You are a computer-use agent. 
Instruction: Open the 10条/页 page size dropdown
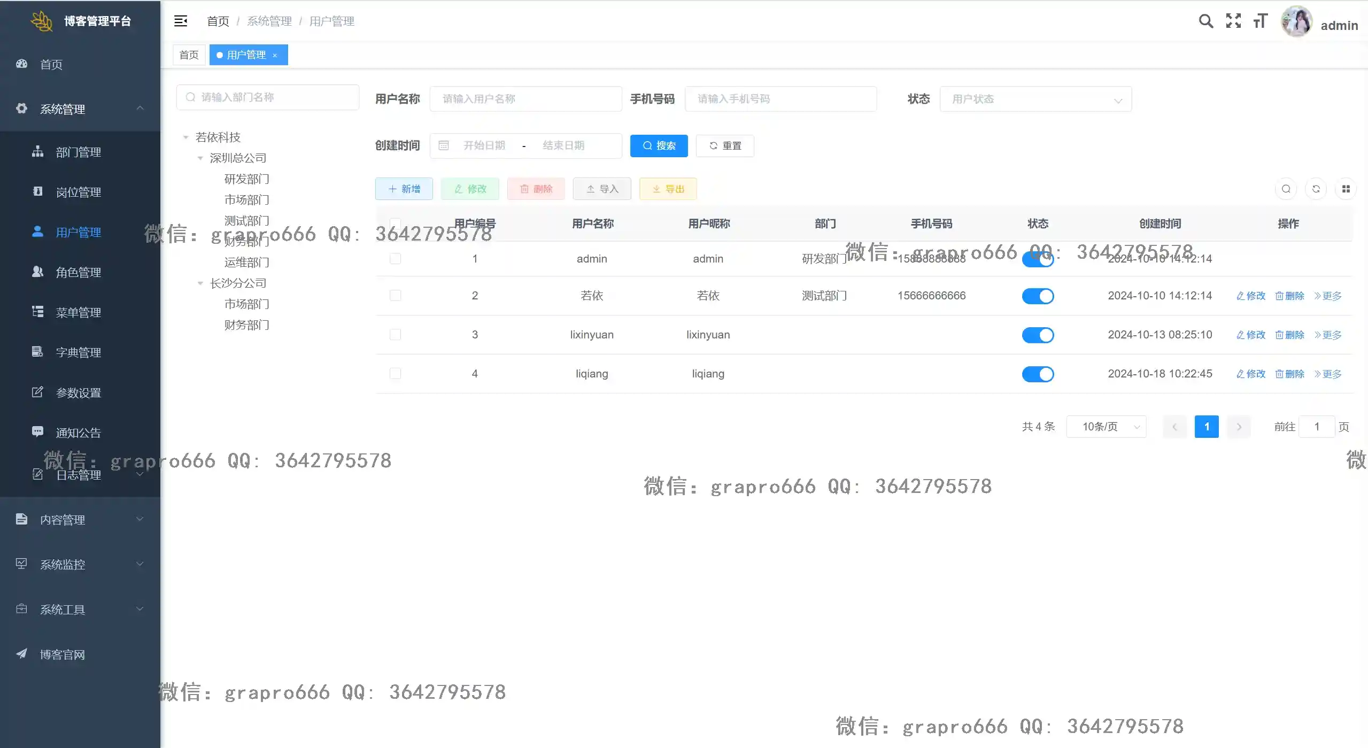pos(1106,427)
